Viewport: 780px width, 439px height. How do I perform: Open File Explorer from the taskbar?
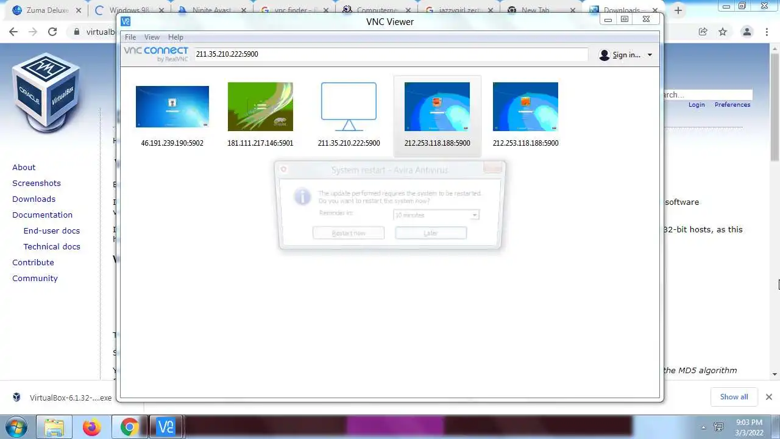[x=54, y=427]
